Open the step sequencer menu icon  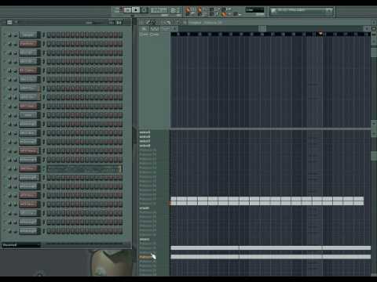tap(9, 23)
